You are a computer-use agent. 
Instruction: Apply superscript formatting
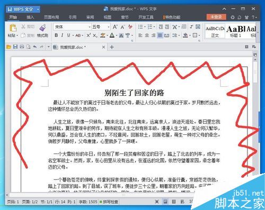pyautogui.click(x=89, y=35)
